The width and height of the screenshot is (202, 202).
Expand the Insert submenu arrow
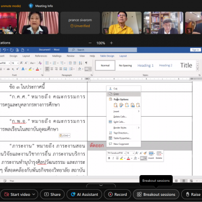pyautogui.click(x=139, y=111)
